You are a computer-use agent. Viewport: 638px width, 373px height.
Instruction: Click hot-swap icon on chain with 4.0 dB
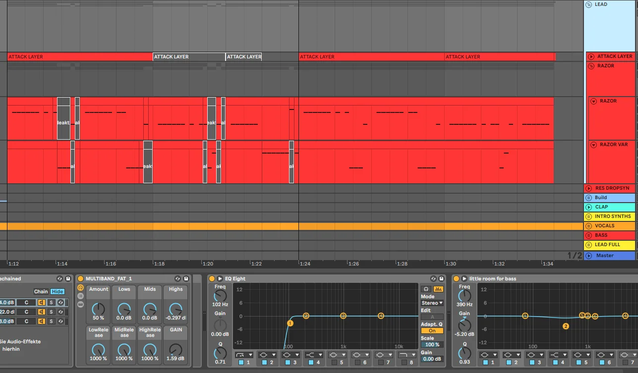pyautogui.click(x=60, y=303)
